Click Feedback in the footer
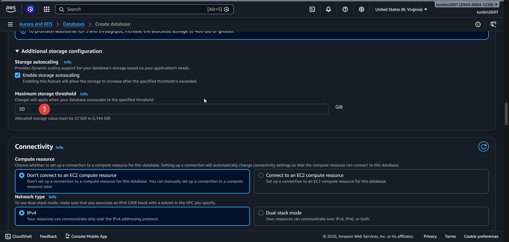Screen dimensions: 509x242 (48, 236)
